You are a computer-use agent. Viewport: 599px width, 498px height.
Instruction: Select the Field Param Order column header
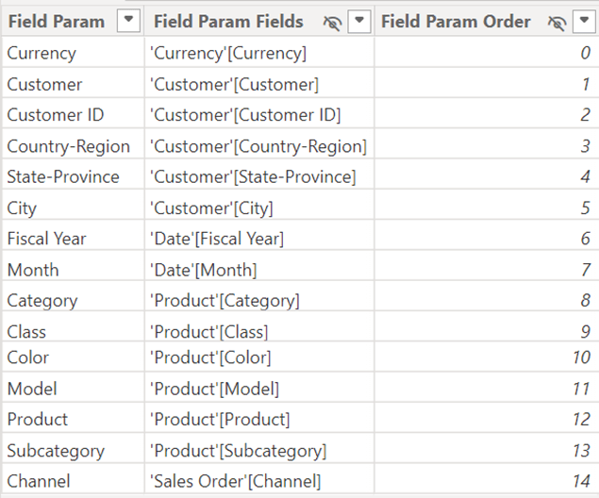point(455,22)
